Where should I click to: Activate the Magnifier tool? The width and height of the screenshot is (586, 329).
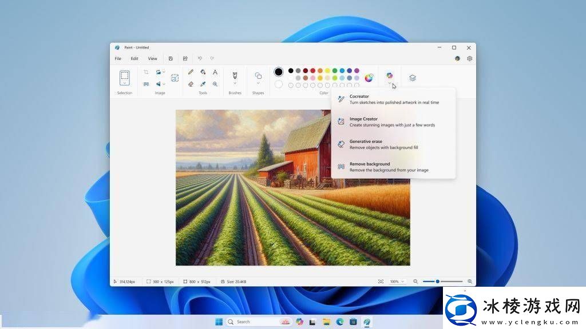click(215, 84)
